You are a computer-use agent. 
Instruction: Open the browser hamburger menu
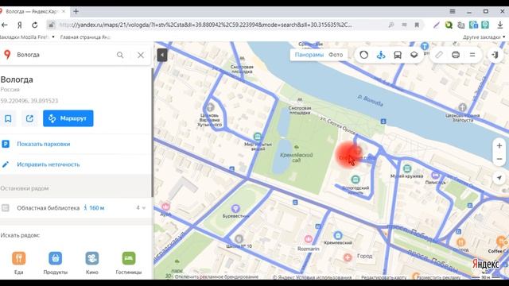pyautogui.click(x=453, y=11)
